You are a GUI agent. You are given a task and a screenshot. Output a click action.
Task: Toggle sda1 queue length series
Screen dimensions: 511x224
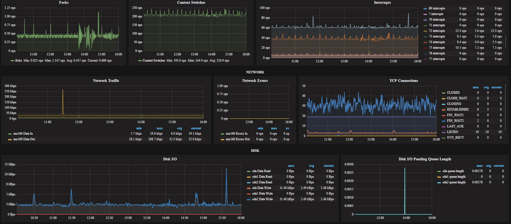[454, 177]
